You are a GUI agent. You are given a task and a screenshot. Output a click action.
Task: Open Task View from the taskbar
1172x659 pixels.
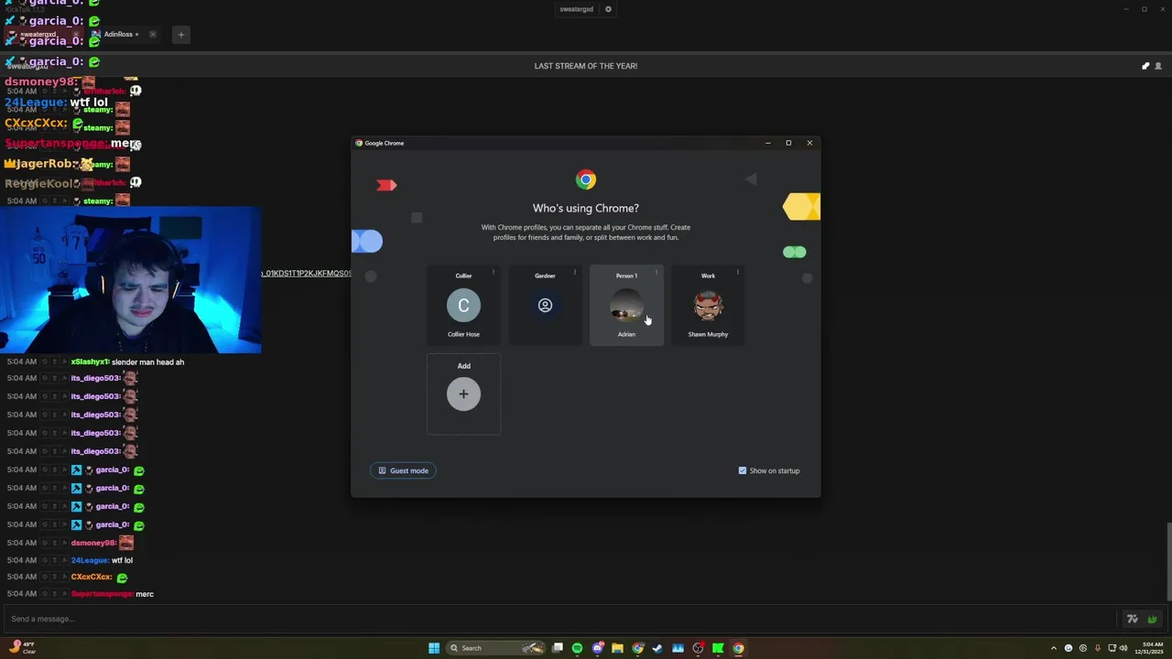(x=557, y=648)
